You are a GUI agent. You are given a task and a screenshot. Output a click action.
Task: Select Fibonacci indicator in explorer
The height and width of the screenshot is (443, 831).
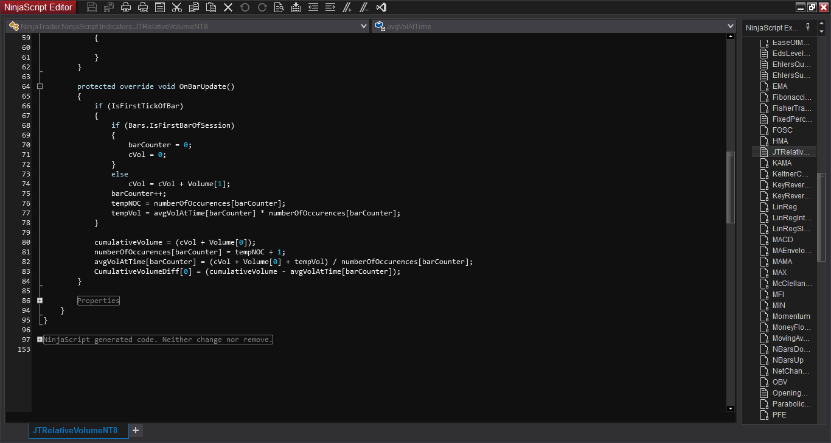click(x=791, y=97)
